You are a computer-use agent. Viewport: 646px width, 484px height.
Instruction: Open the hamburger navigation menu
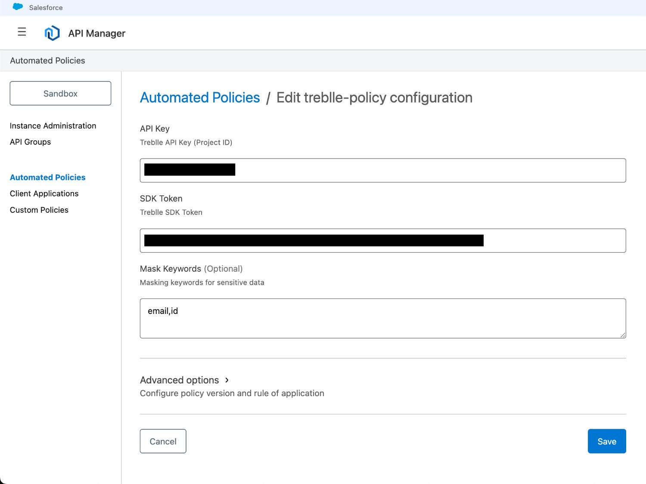[22, 32]
